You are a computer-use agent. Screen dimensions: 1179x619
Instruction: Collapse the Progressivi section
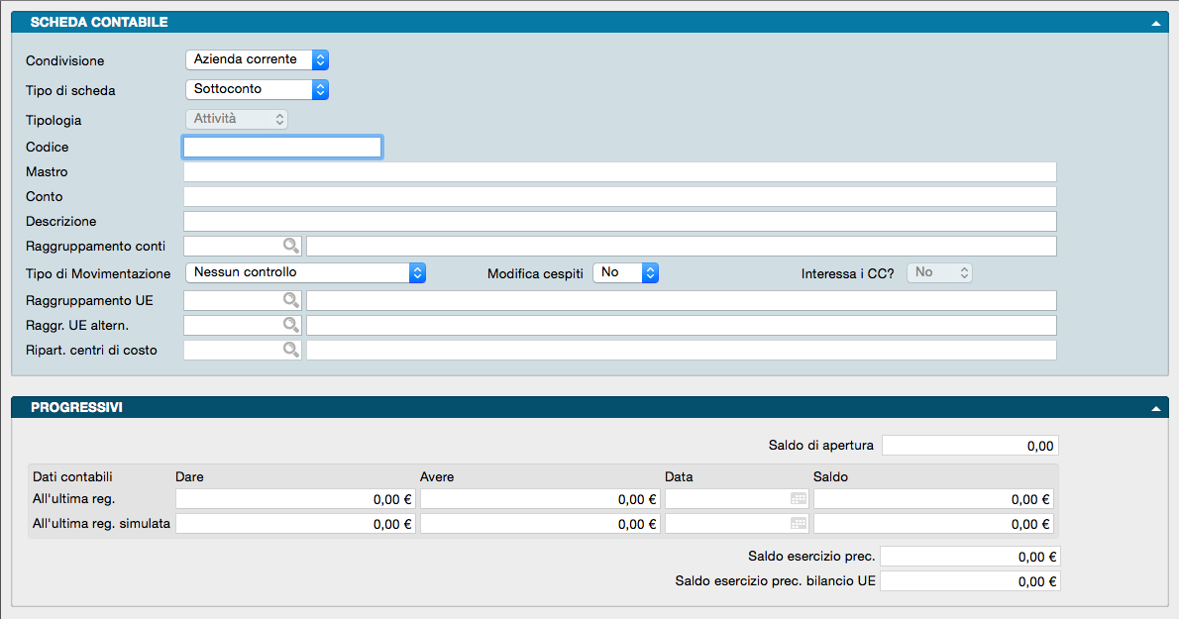click(1155, 408)
